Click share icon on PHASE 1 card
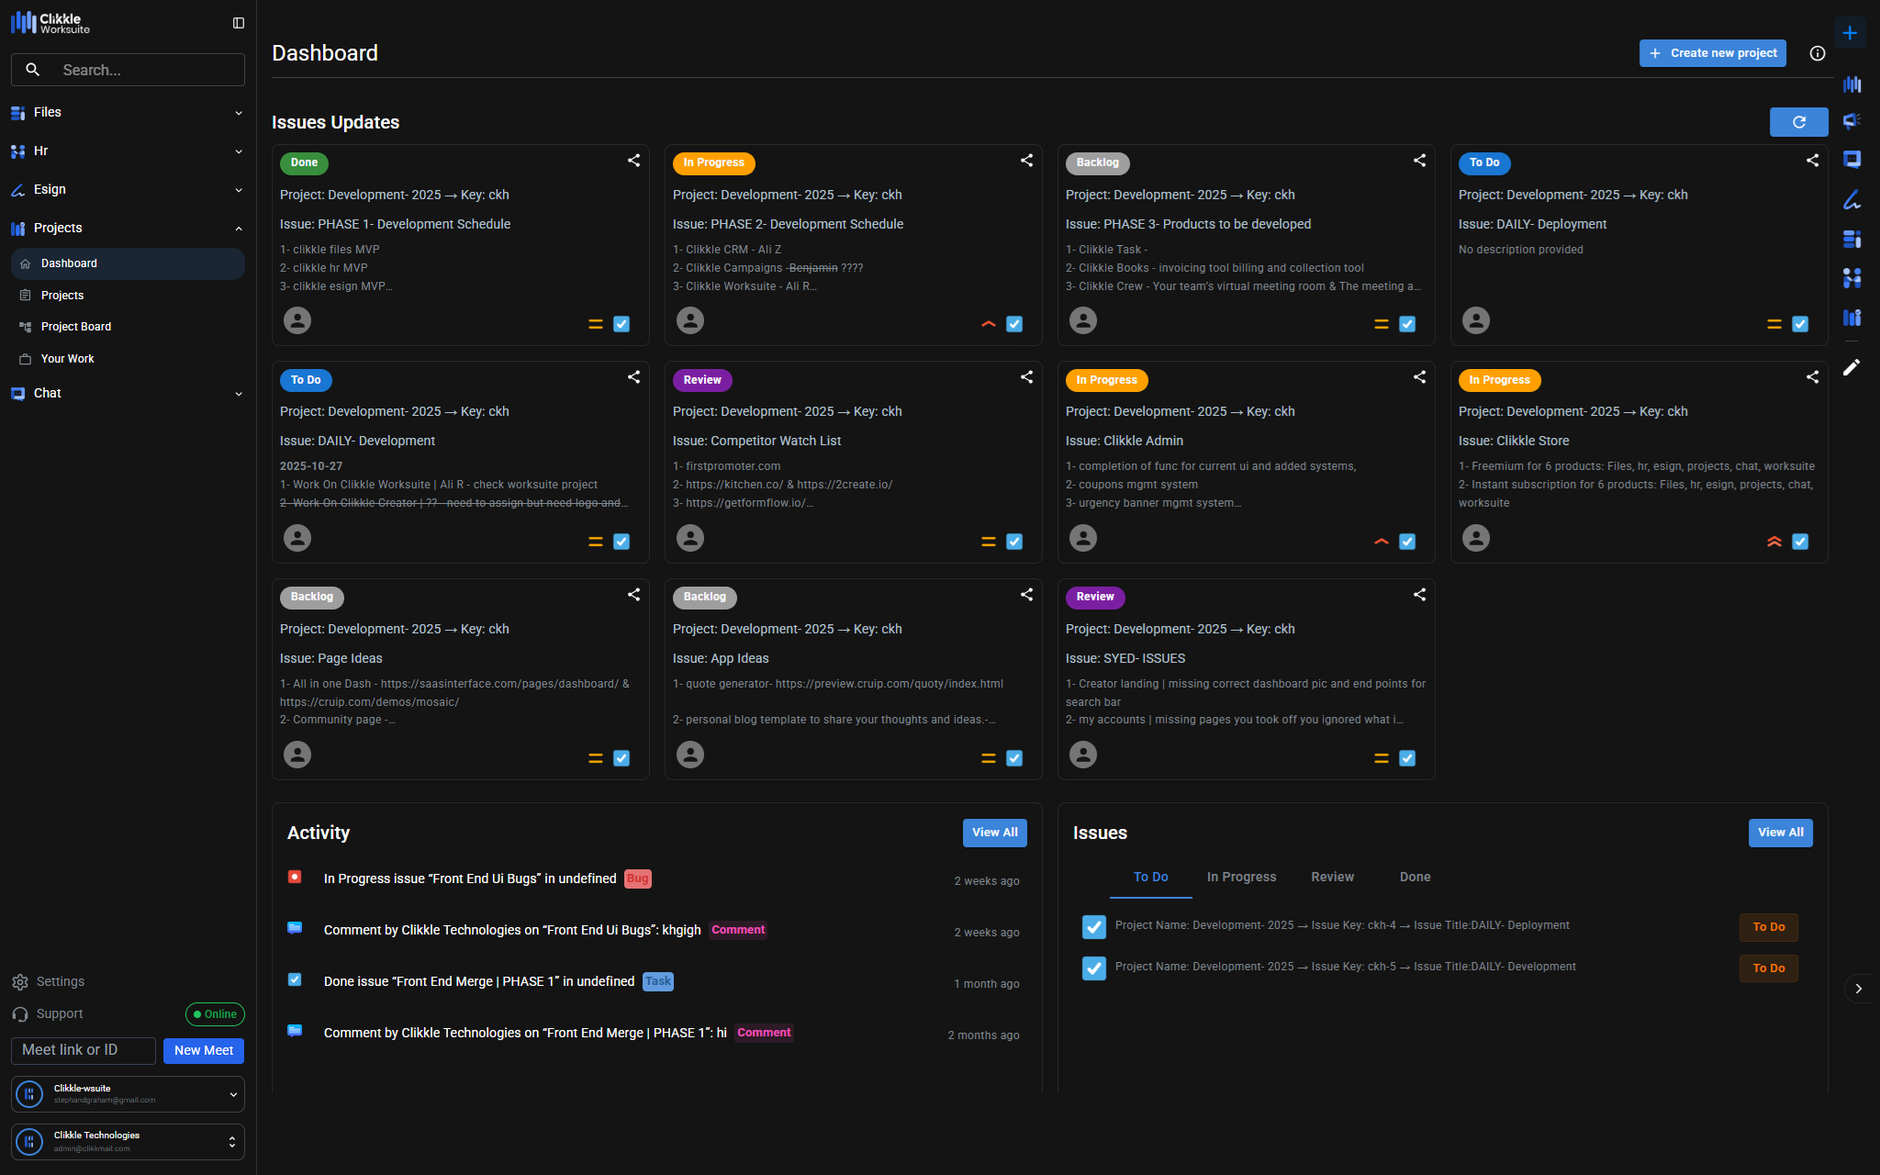The height and width of the screenshot is (1175, 1880). (633, 161)
